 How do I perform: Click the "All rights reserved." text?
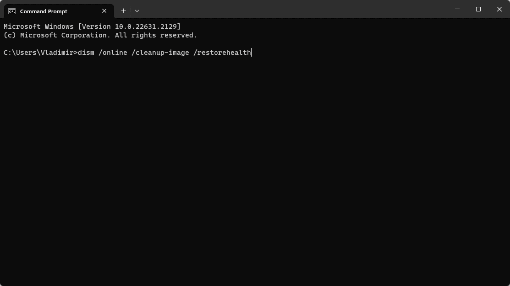click(156, 35)
